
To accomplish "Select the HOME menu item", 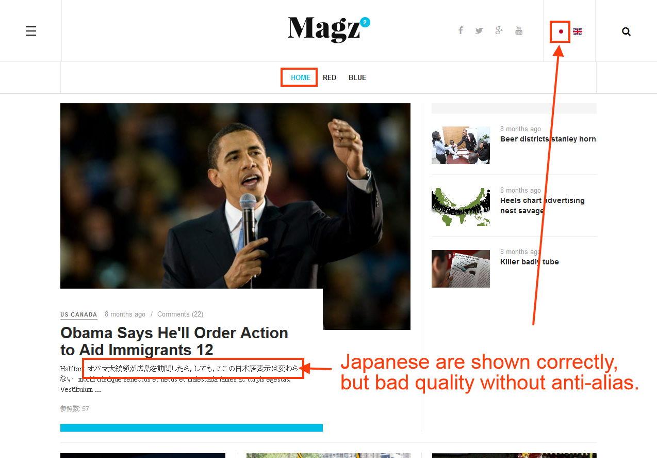I will pyautogui.click(x=301, y=77).
